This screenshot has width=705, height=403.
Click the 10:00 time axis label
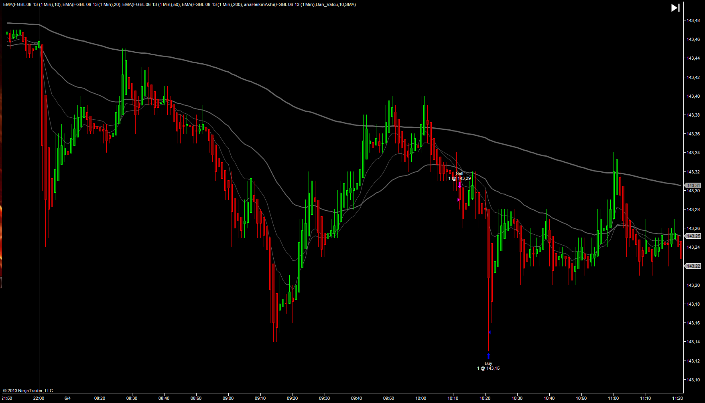pos(421,398)
